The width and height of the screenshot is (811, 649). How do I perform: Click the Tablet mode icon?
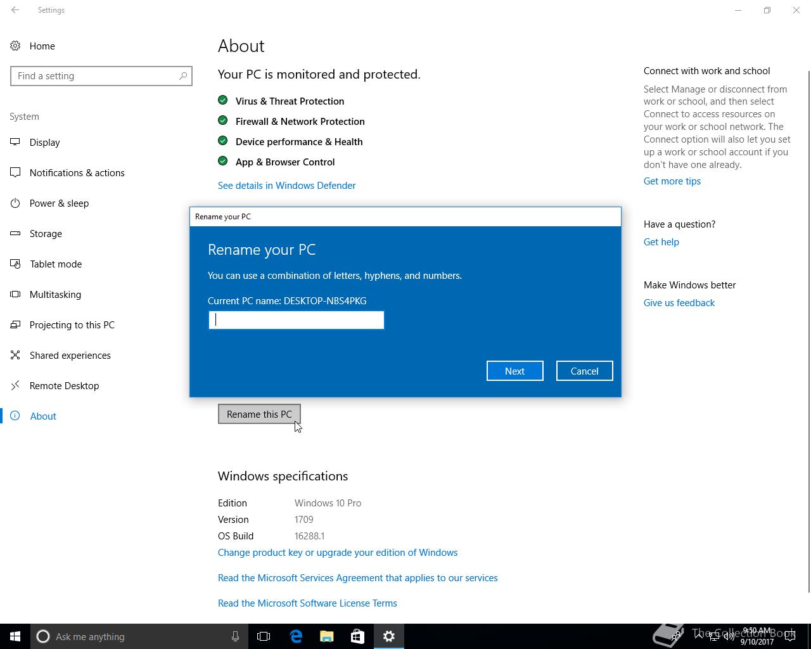[x=15, y=264]
